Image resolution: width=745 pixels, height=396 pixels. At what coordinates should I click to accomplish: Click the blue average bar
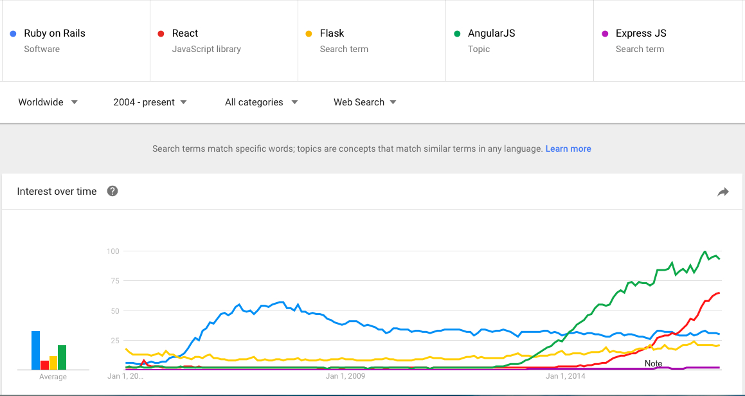(35, 350)
